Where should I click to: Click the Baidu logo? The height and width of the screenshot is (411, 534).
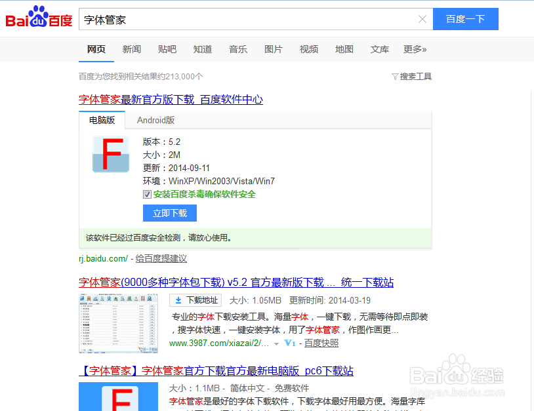tap(39, 17)
